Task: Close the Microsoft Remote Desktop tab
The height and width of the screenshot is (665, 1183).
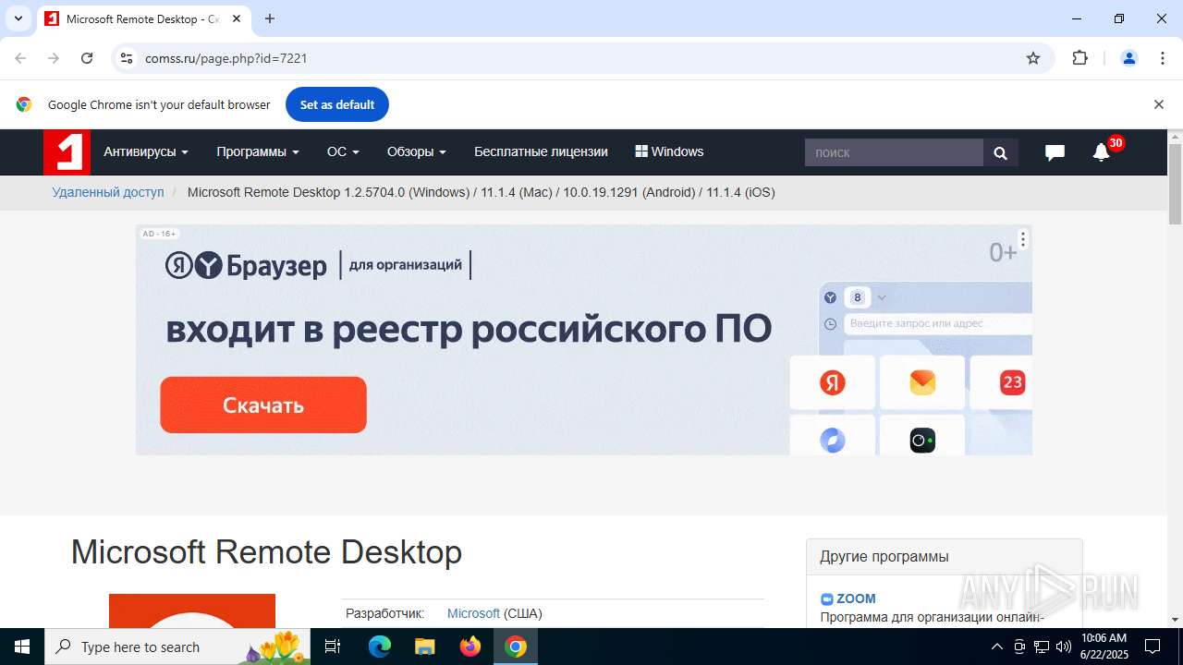Action: (237, 18)
